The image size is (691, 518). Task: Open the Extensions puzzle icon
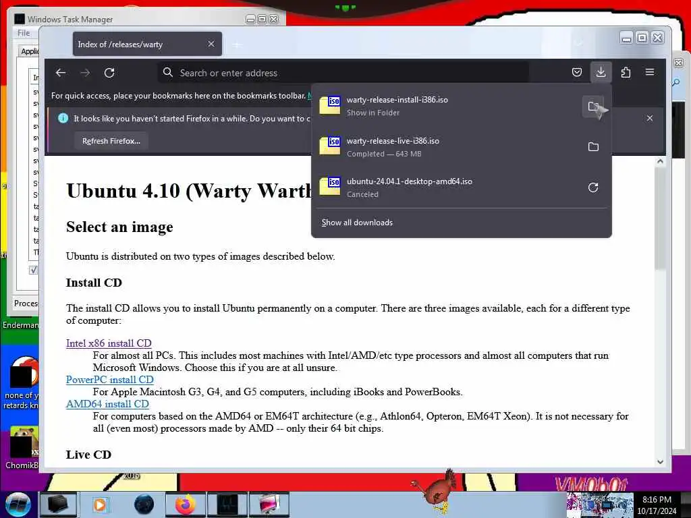(626, 72)
